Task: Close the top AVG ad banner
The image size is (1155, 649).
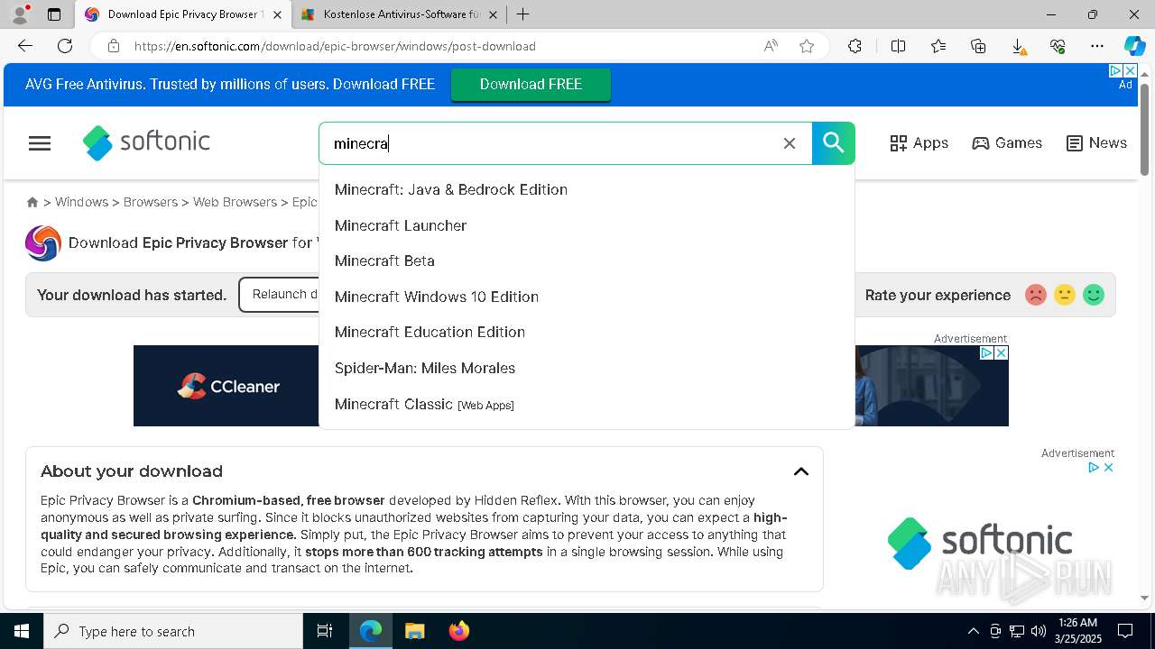Action: click(1130, 70)
